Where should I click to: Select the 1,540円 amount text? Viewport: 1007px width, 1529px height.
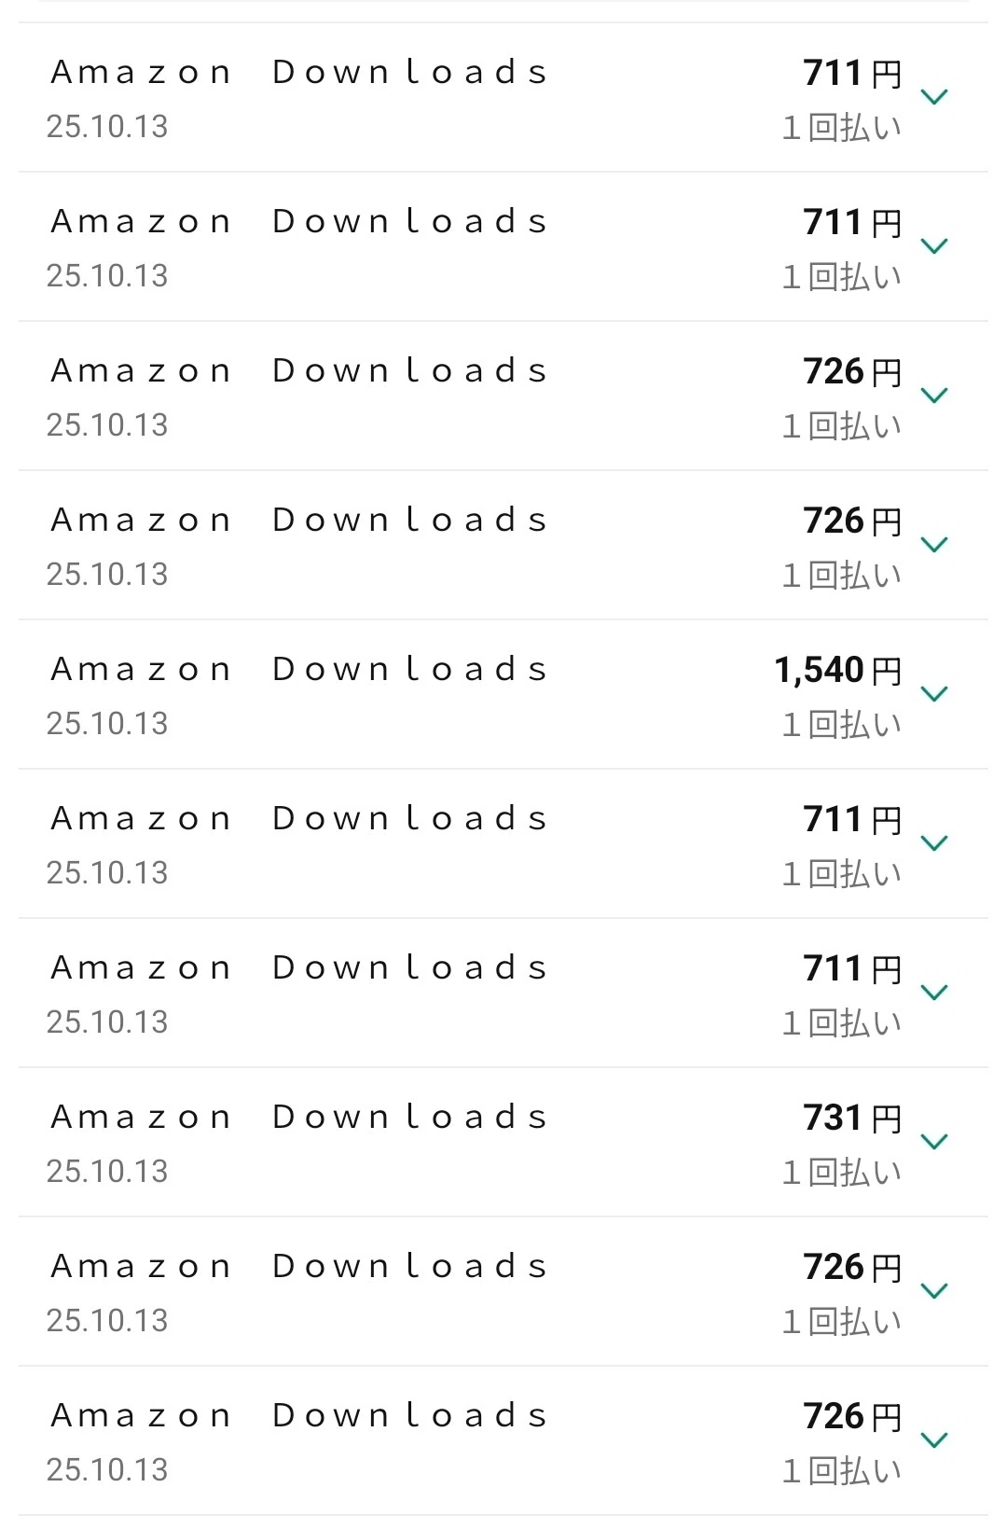[838, 670]
